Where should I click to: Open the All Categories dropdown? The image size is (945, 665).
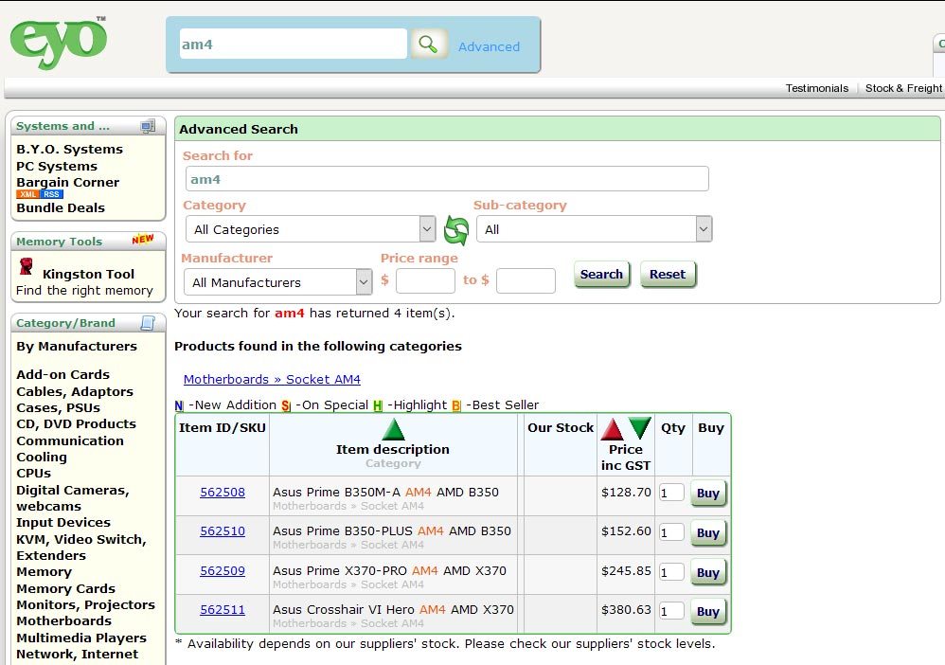(311, 229)
